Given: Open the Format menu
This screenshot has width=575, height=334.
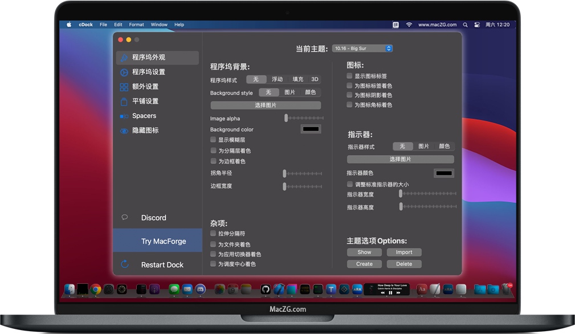Looking at the screenshot, I should click(136, 25).
